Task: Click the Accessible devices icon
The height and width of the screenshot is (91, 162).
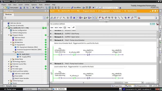Action: [84, 8]
